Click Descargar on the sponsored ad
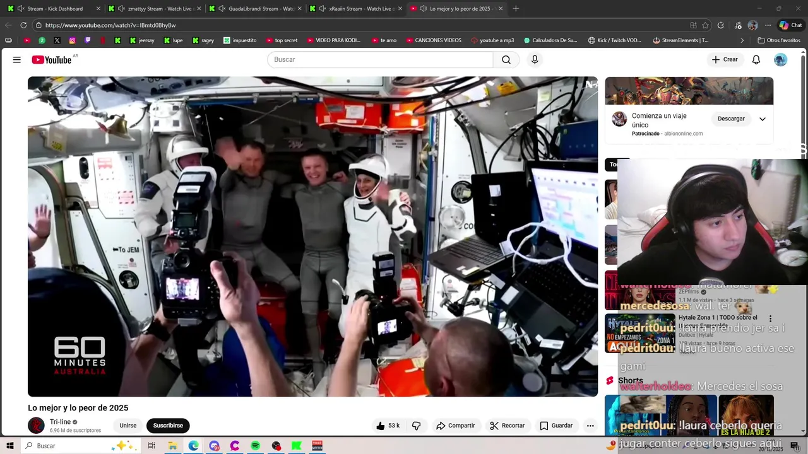808x454 pixels. click(731, 119)
